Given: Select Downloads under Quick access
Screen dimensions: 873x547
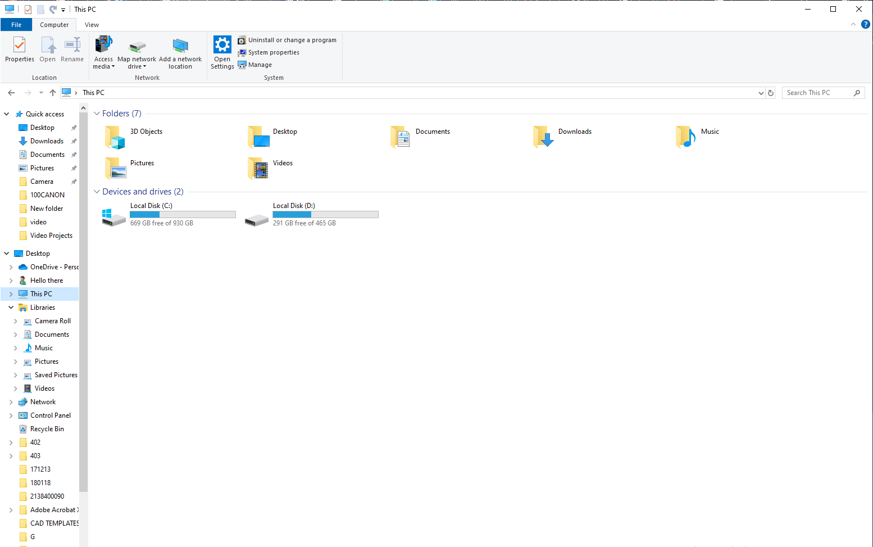Looking at the screenshot, I should pos(47,141).
